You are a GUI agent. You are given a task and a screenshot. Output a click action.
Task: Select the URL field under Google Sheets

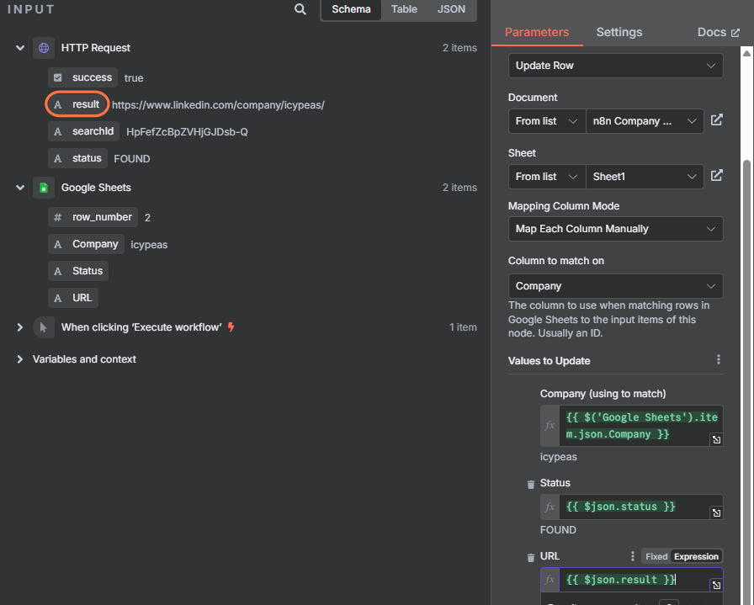[x=73, y=298]
